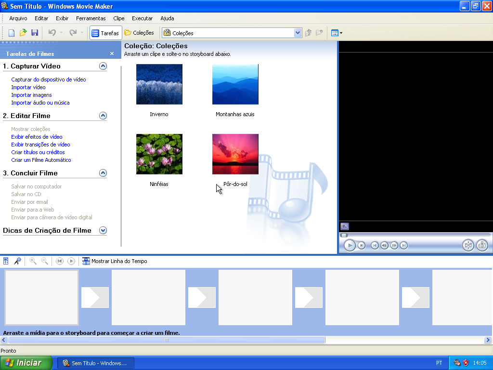Click the first empty storyboard cell
The image size is (493, 370).
click(x=41, y=297)
